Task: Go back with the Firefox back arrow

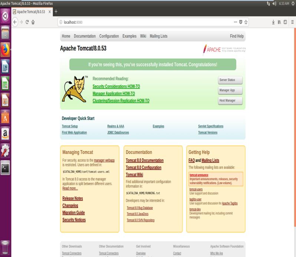Action: pyautogui.click(x=15, y=22)
